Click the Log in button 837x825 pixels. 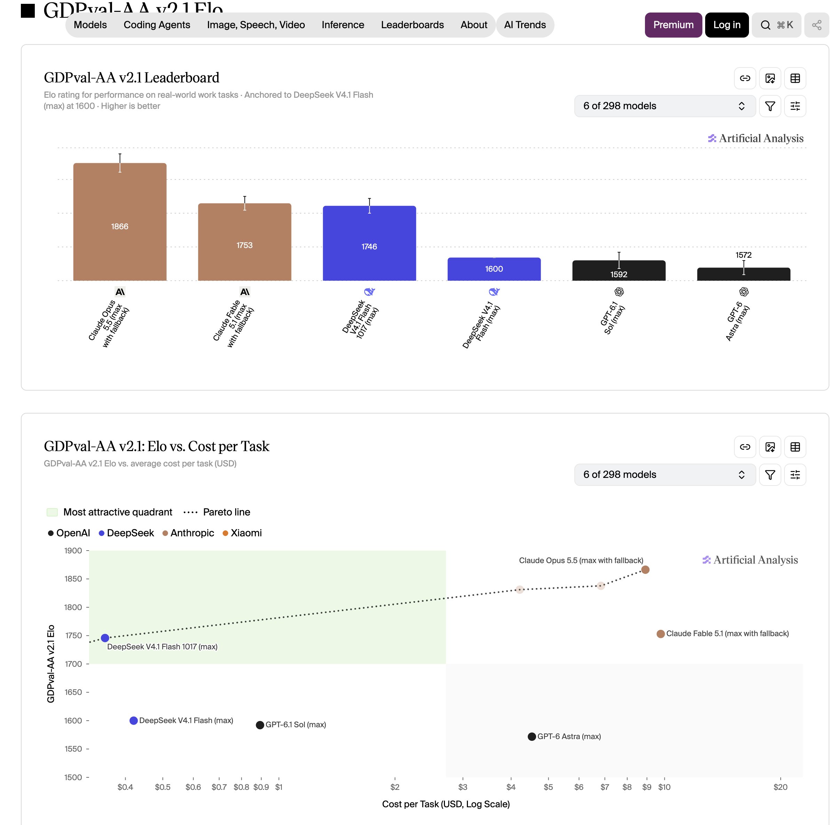726,25
